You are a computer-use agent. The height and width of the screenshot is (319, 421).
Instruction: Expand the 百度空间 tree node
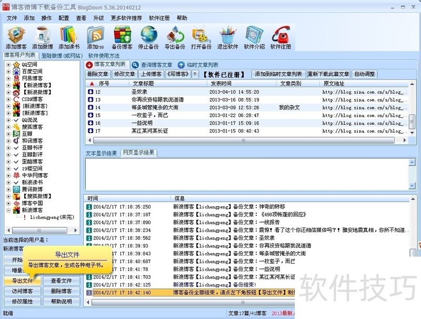click(8, 72)
